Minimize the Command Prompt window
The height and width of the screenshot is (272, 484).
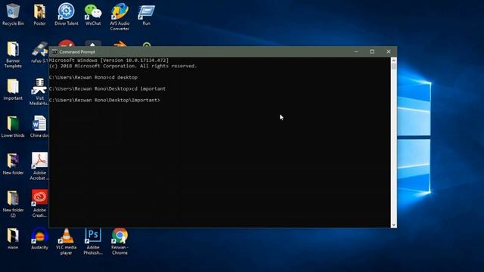(x=356, y=51)
